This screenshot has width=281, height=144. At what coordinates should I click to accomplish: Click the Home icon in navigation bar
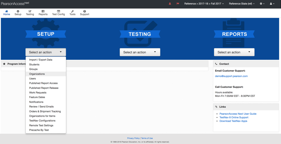6,12
